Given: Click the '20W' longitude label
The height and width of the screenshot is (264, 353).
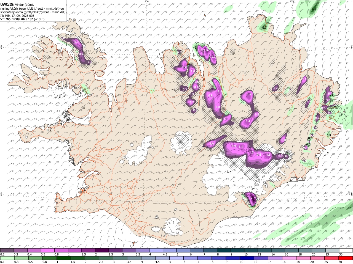Looking at the screenshot, I should click(147, 1).
